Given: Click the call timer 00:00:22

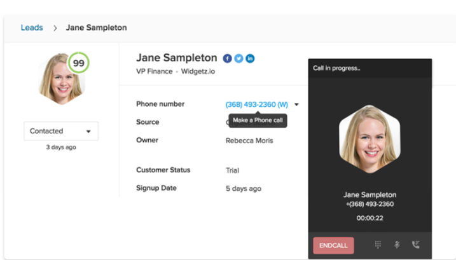Looking at the screenshot, I should (370, 217).
